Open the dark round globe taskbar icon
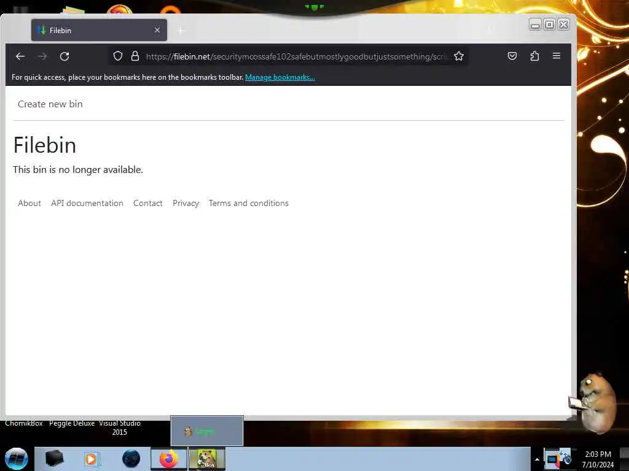This screenshot has height=471, width=629. [131, 459]
